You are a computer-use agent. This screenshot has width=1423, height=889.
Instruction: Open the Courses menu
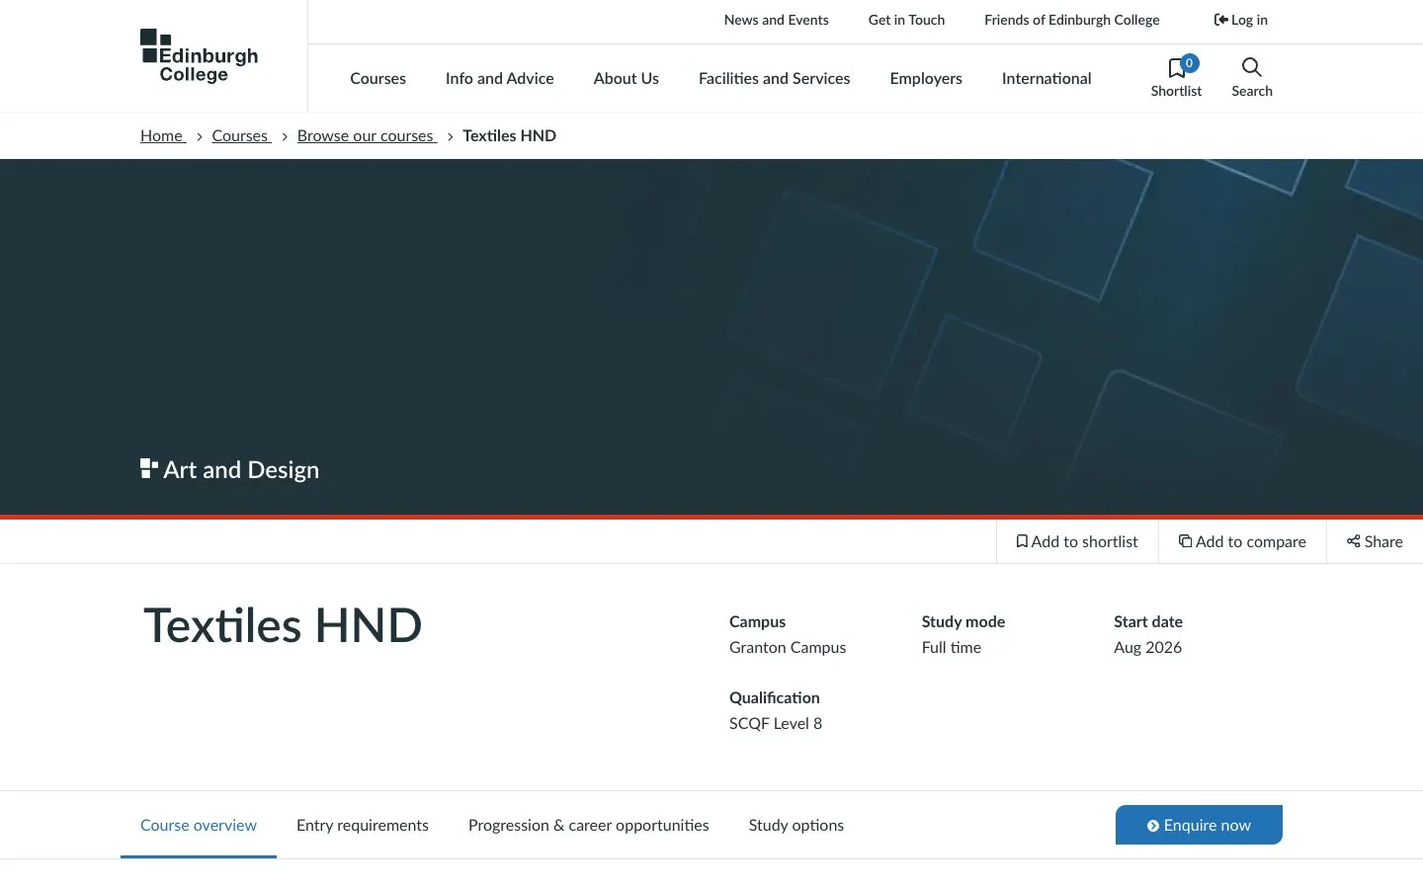(x=377, y=78)
